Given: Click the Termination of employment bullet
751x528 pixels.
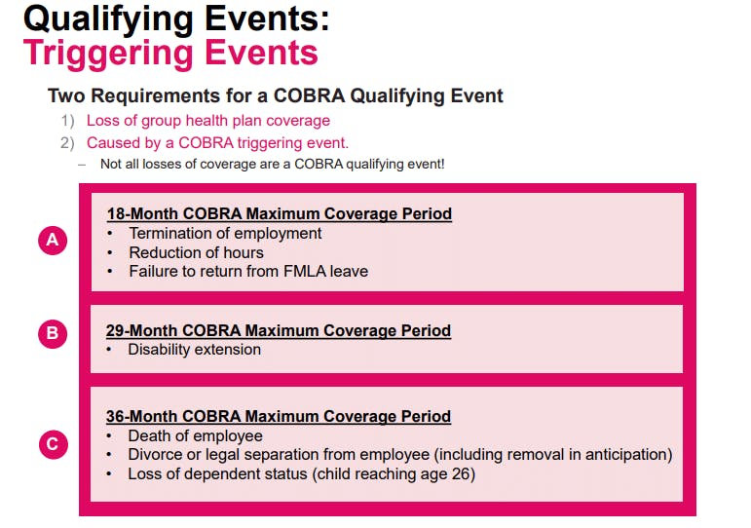Looking at the screenshot, I should click(225, 234).
